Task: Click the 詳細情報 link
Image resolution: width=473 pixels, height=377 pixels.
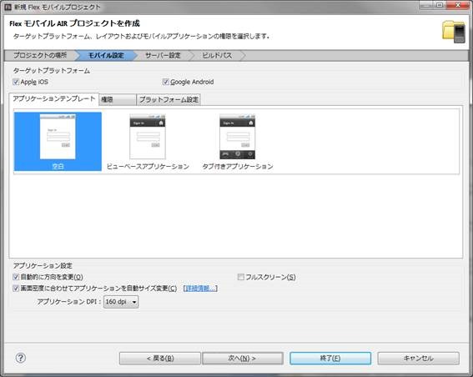Action: click(200, 289)
